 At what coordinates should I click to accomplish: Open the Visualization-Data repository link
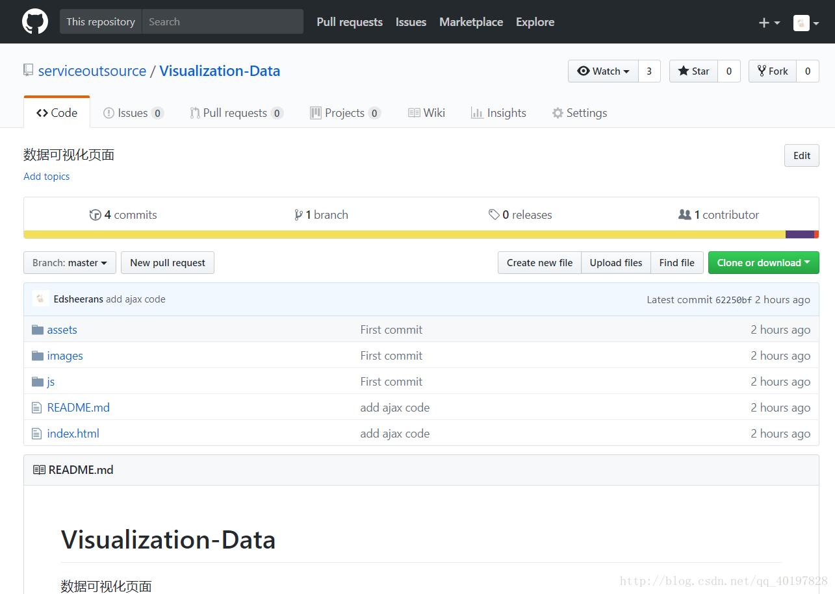pyautogui.click(x=220, y=71)
